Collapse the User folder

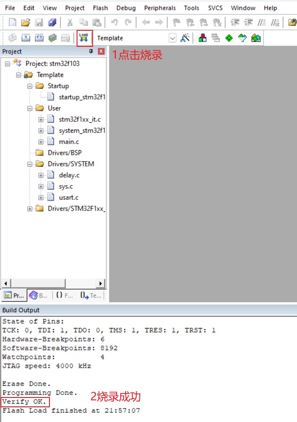pos(30,108)
